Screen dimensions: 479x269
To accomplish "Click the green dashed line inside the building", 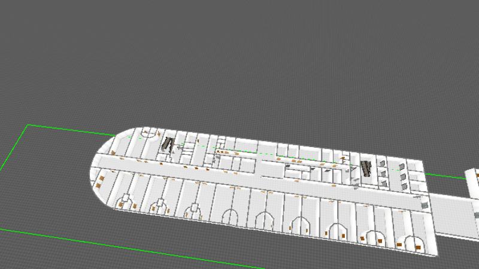I will (269, 154).
